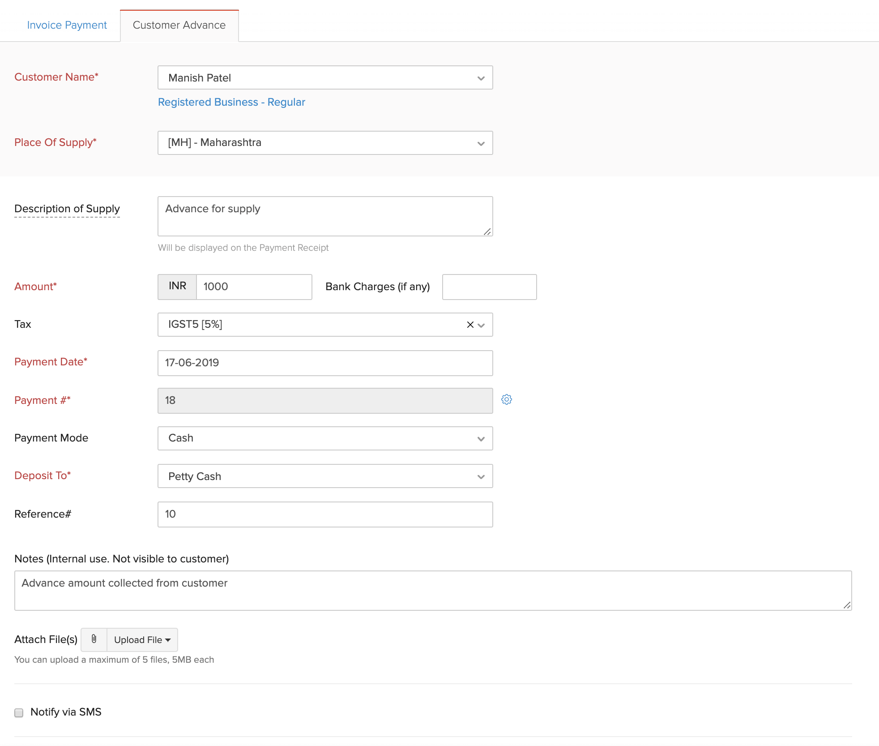Expand the Upload File dropdown
Screen dimensions: 879x746
pos(141,639)
